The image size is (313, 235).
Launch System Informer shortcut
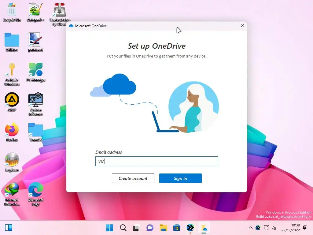point(35,104)
